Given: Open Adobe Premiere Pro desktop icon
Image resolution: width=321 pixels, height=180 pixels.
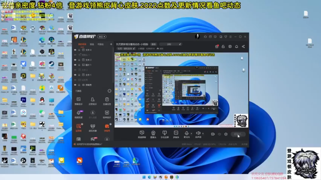Looking at the screenshot, I should tap(23, 101).
